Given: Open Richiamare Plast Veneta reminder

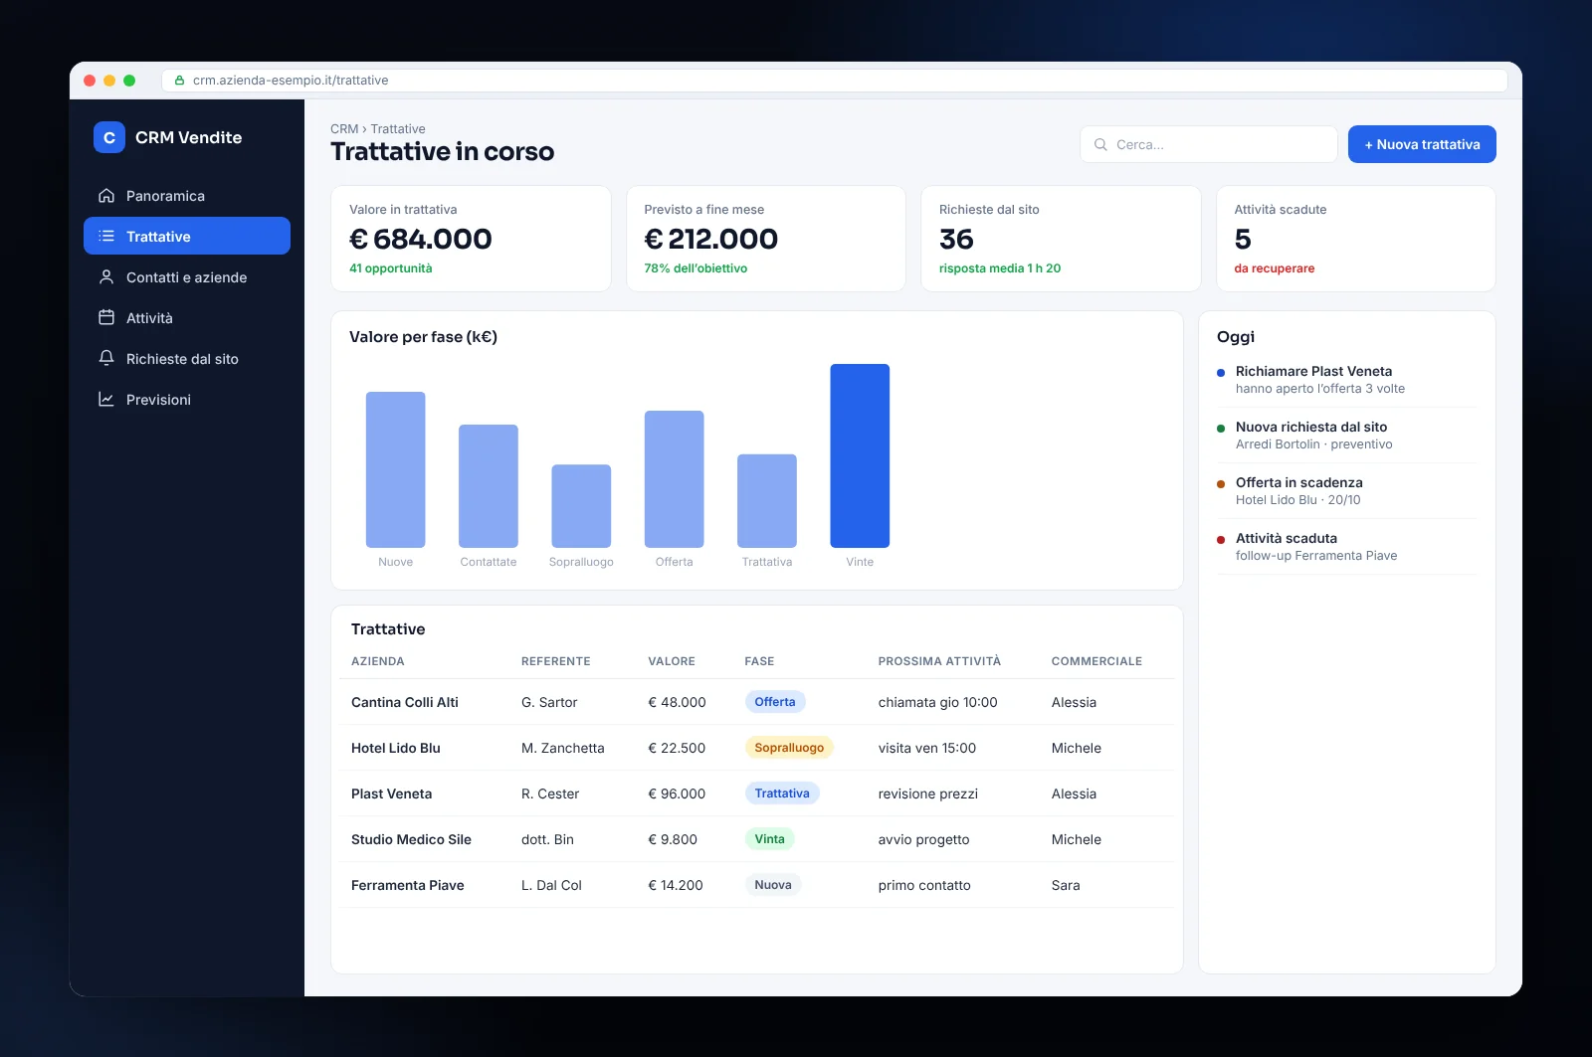Looking at the screenshot, I should pos(1347,380).
